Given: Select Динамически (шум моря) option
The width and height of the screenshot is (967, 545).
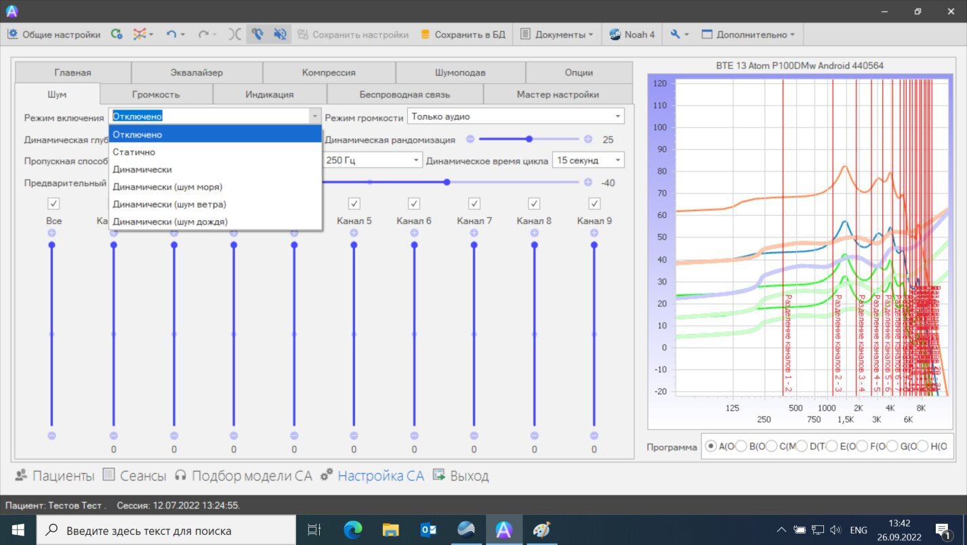Looking at the screenshot, I should [x=215, y=187].
